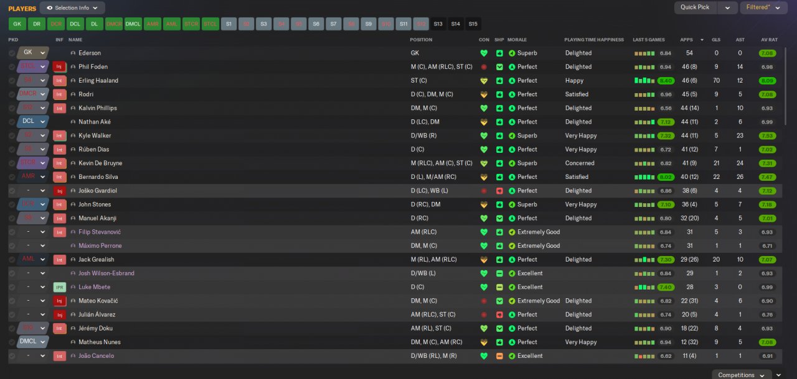This screenshot has height=379, width=797.
Task: Click Kevin De Bruyne's Superb morale icon
Action: click(512, 163)
